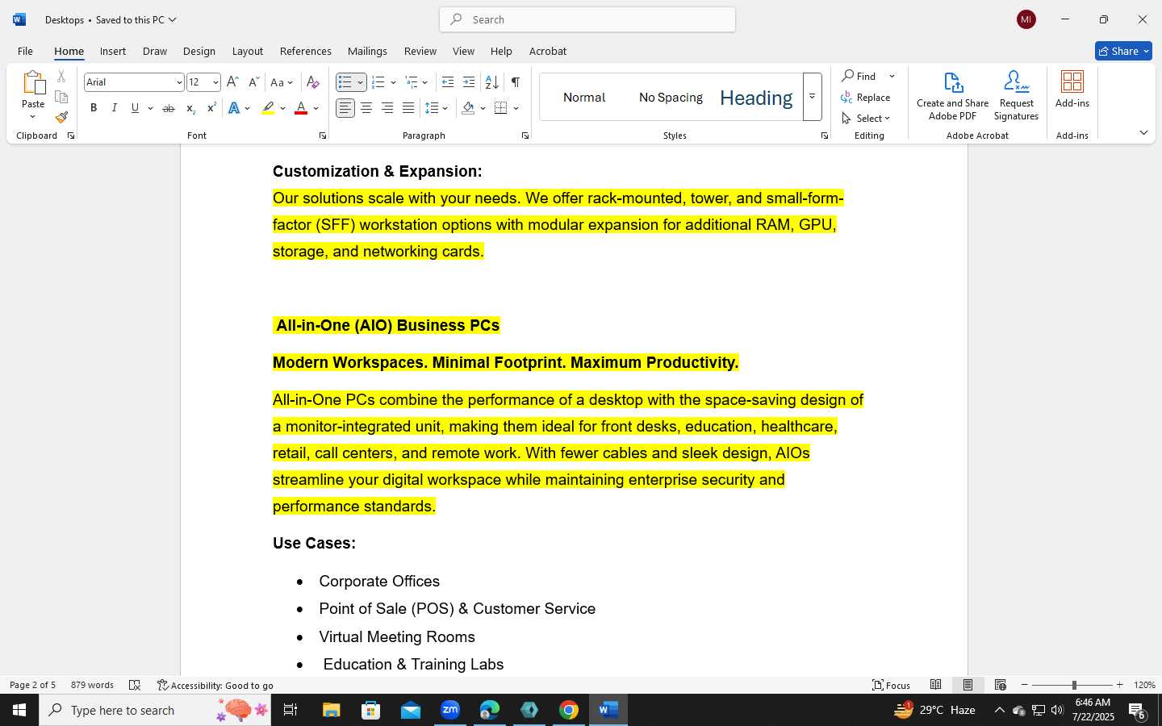Open Zoom app in taskbar
This screenshot has height=726, width=1162.
tap(450, 710)
